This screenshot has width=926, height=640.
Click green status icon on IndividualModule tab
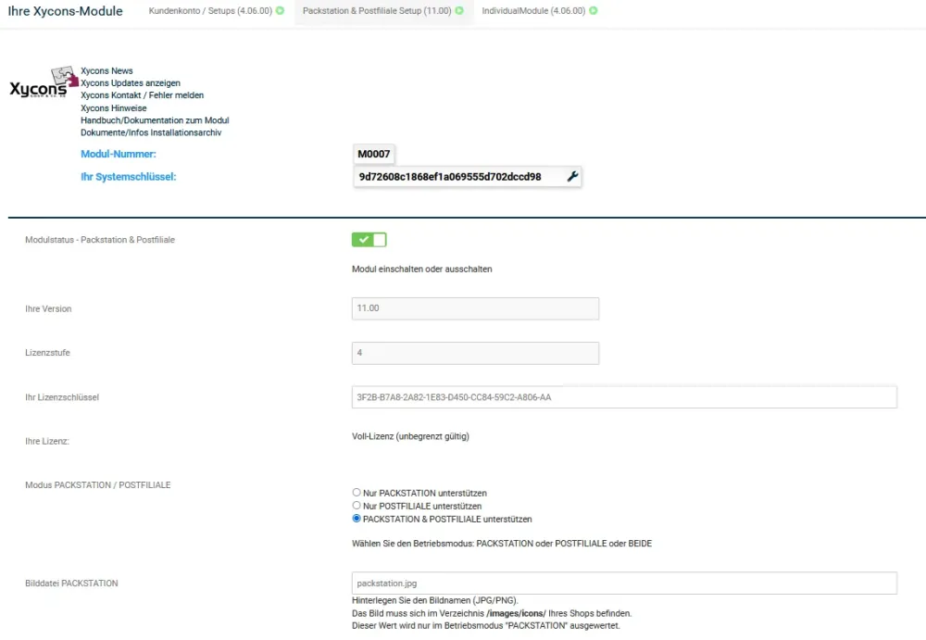click(x=593, y=10)
